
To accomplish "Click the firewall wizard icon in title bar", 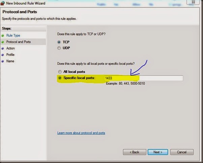I will [x=2, y=3].
